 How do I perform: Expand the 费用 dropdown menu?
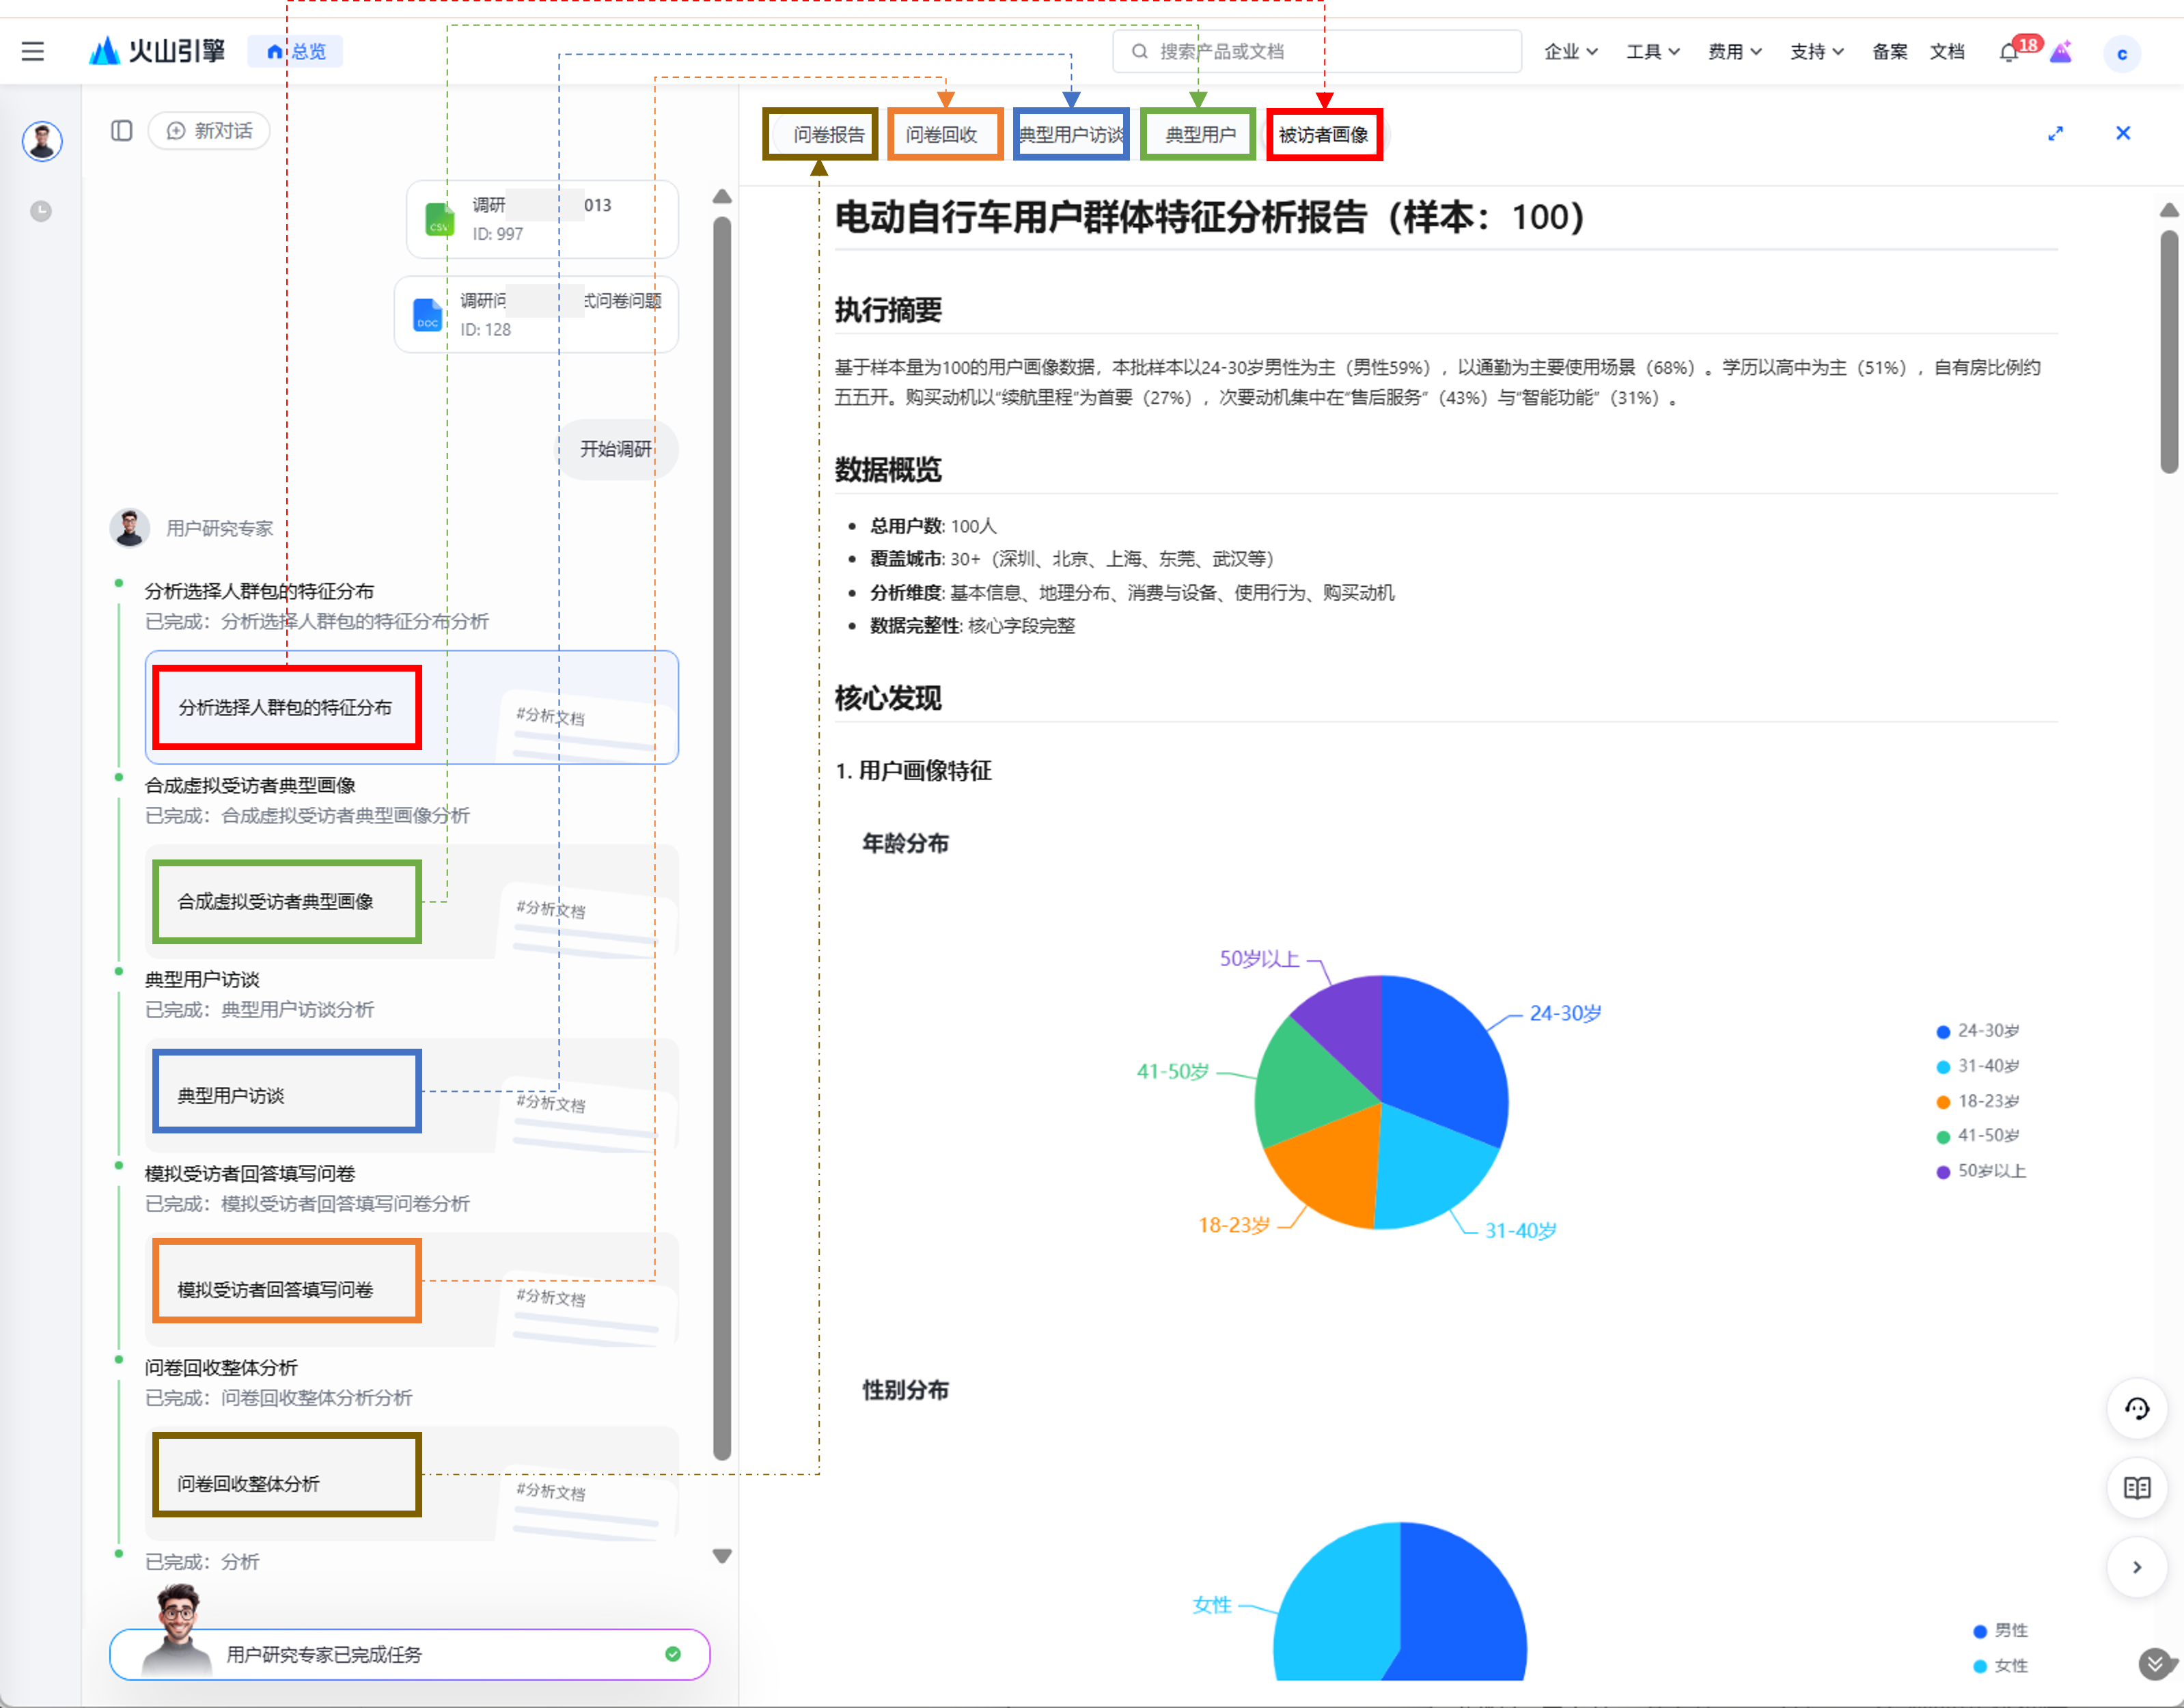click(x=1734, y=52)
